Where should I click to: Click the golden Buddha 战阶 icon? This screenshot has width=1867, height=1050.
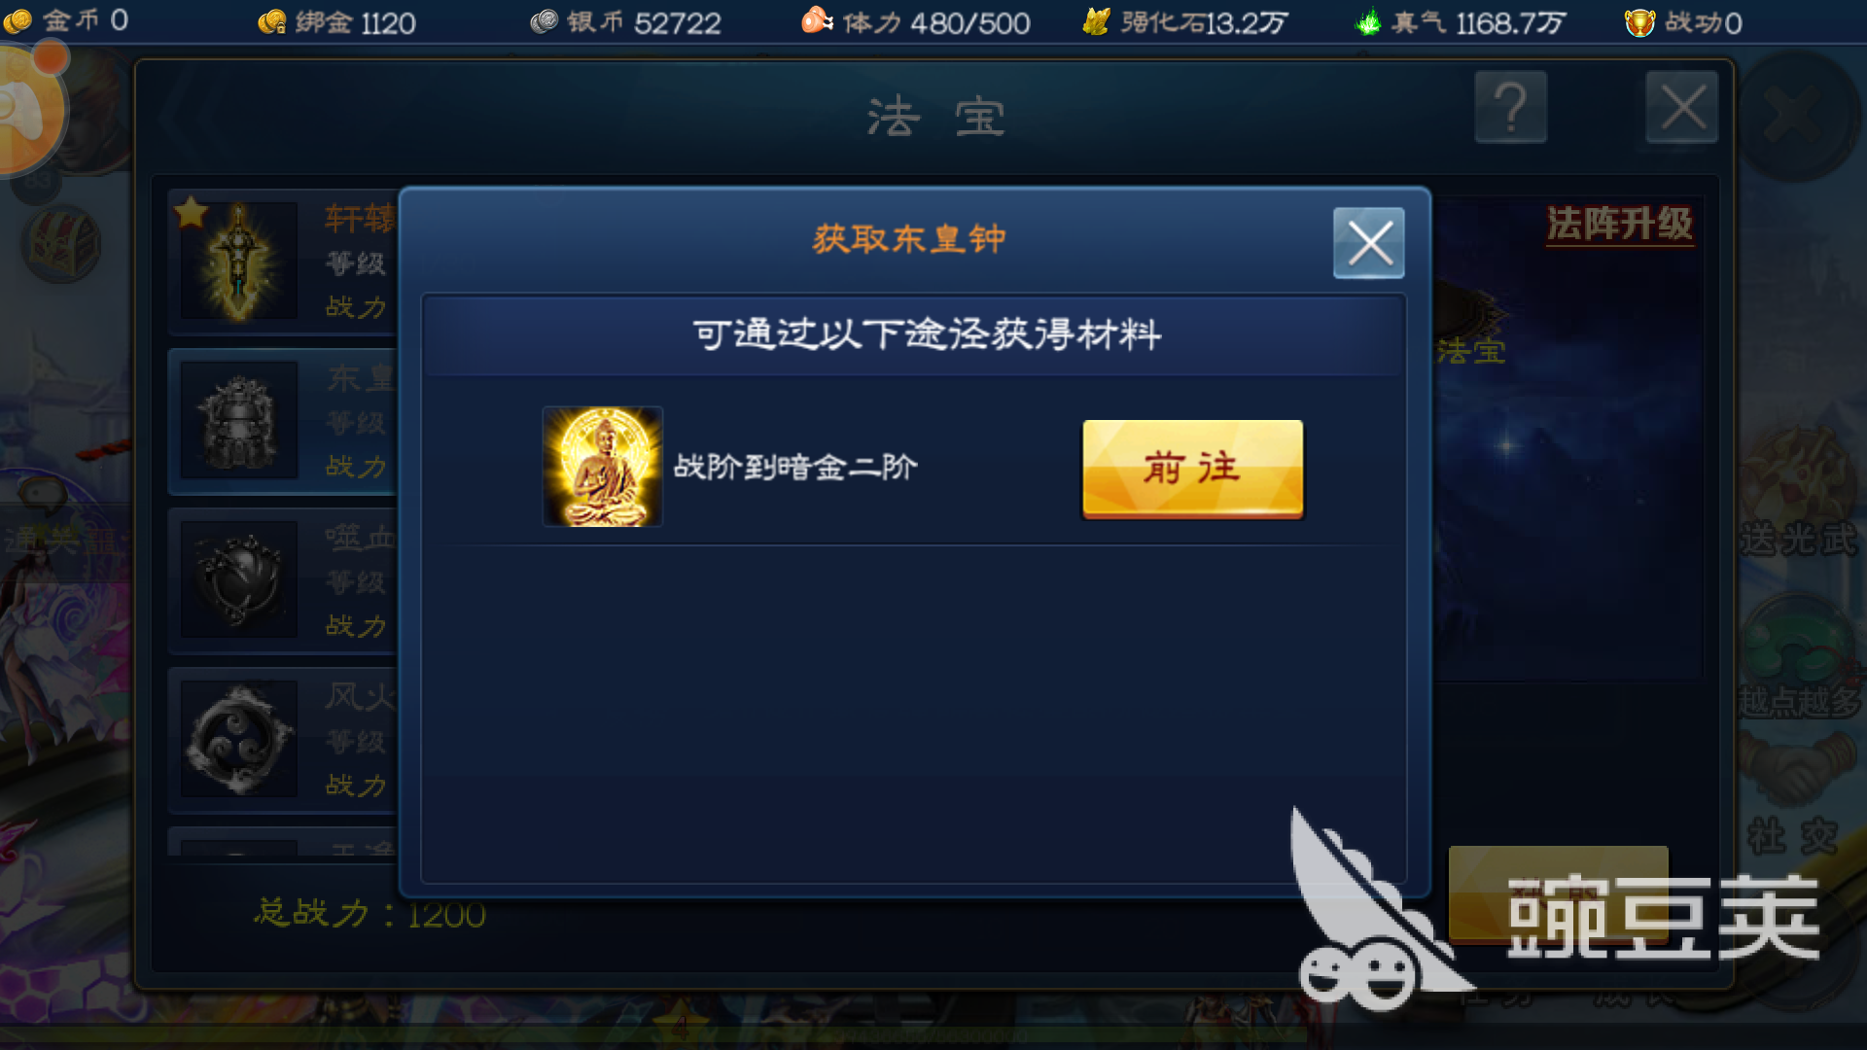click(x=603, y=467)
